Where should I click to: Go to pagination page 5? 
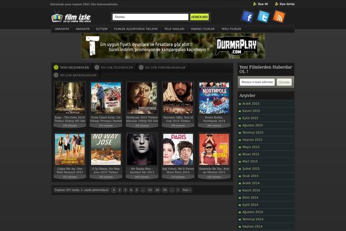click(x=137, y=190)
